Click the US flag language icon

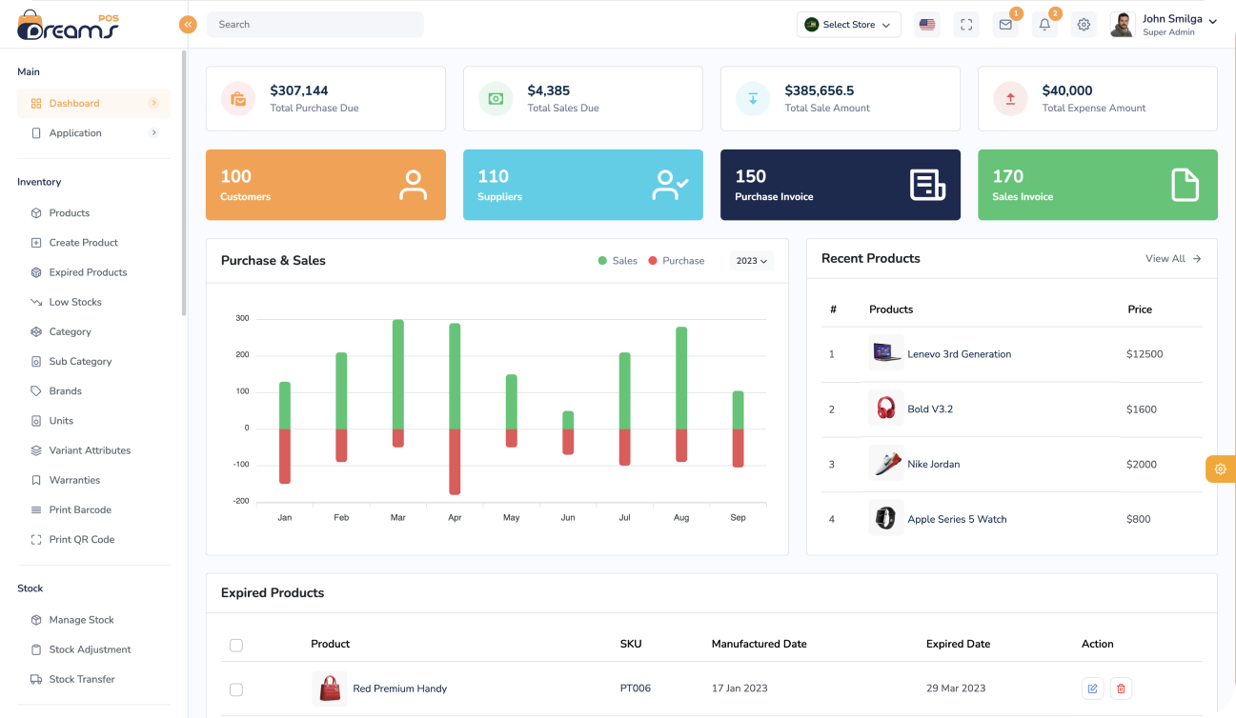tap(926, 25)
